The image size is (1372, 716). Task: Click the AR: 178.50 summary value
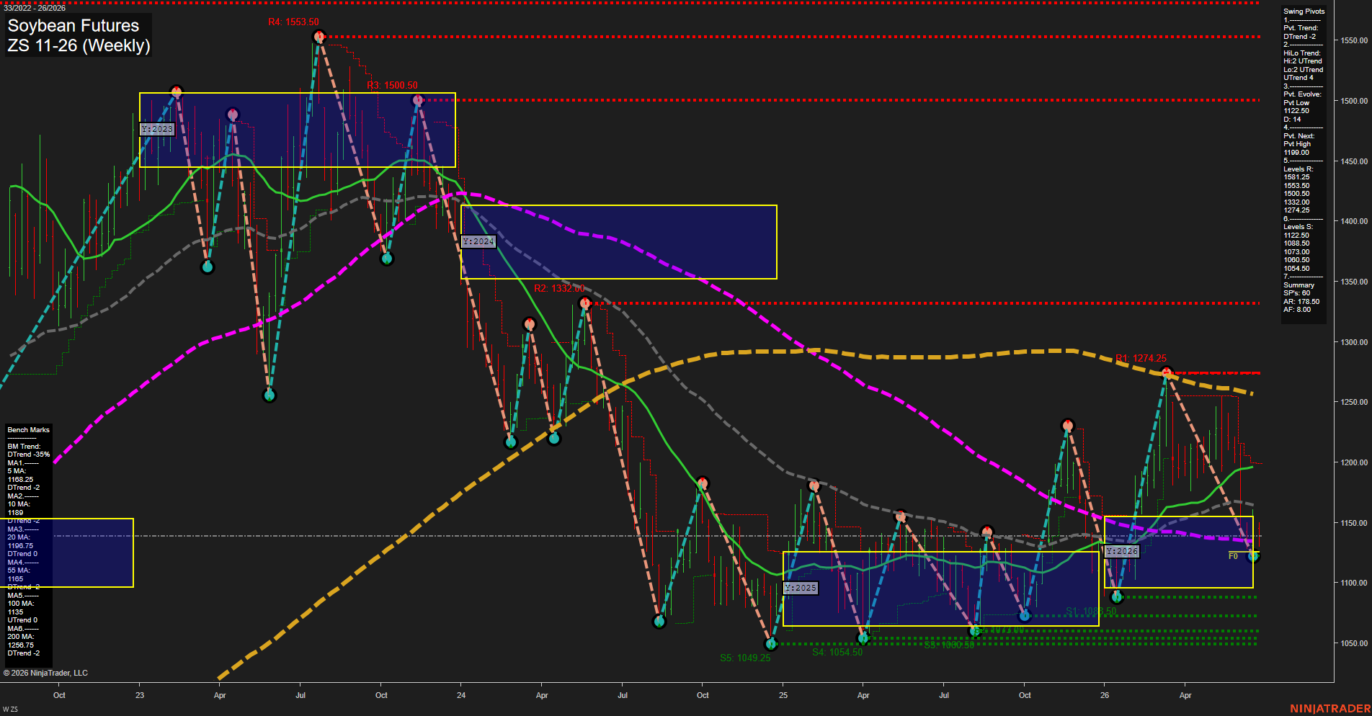pyautogui.click(x=1301, y=302)
